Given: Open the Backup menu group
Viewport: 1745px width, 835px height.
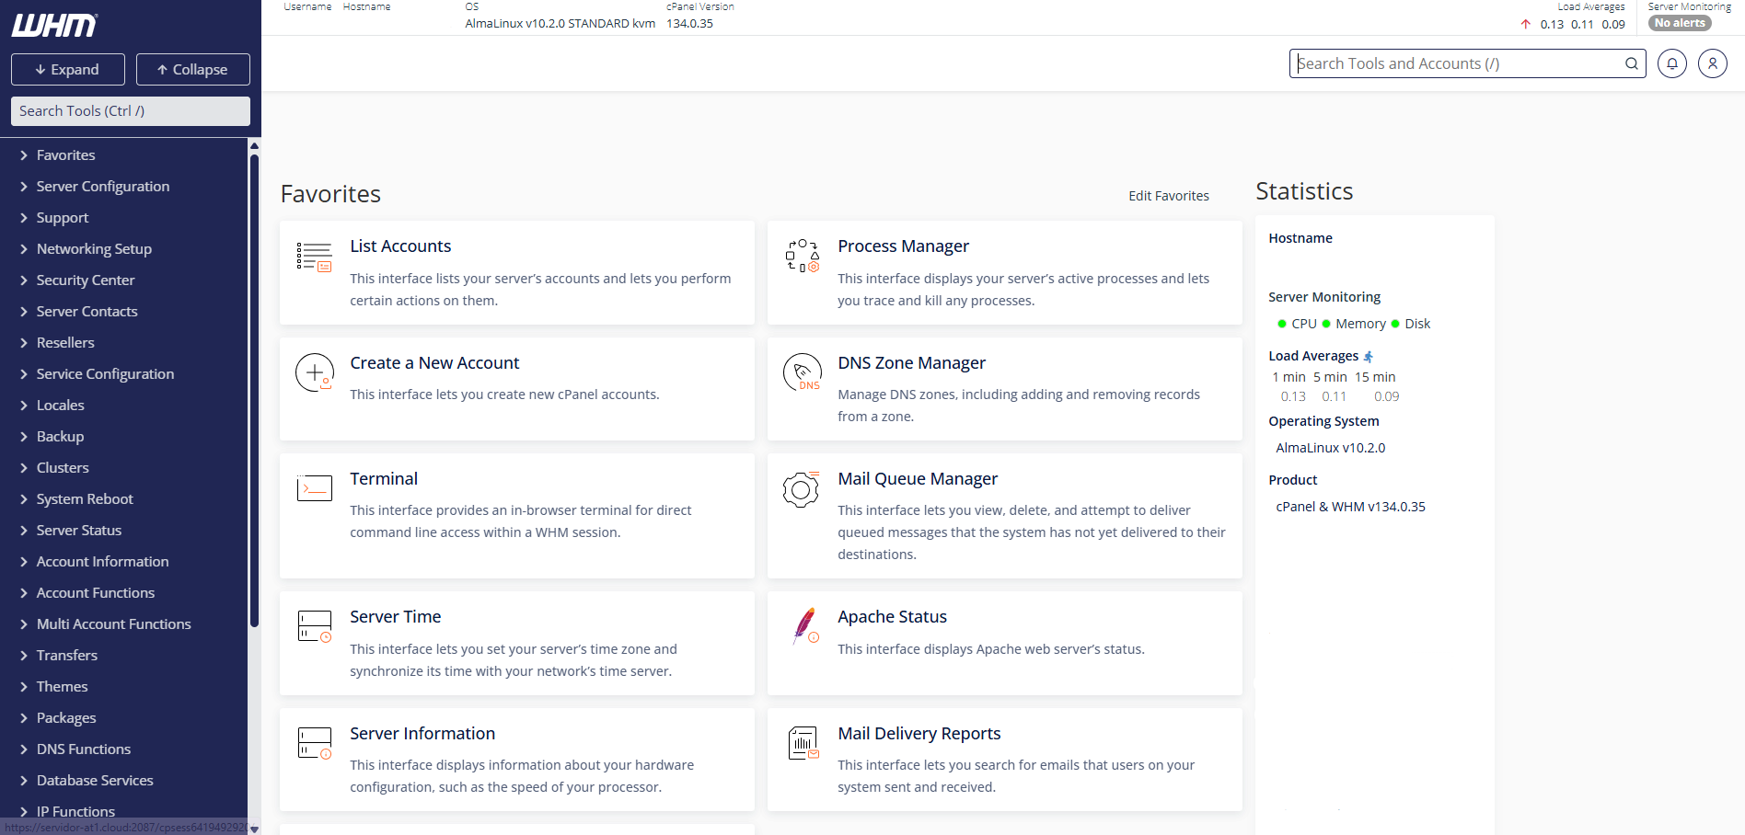Looking at the screenshot, I should click(x=124, y=437).
